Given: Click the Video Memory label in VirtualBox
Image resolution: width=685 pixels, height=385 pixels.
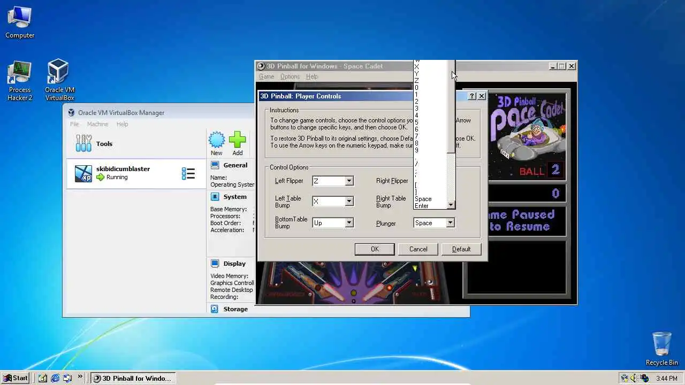Looking at the screenshot, I should pos(229,276).
